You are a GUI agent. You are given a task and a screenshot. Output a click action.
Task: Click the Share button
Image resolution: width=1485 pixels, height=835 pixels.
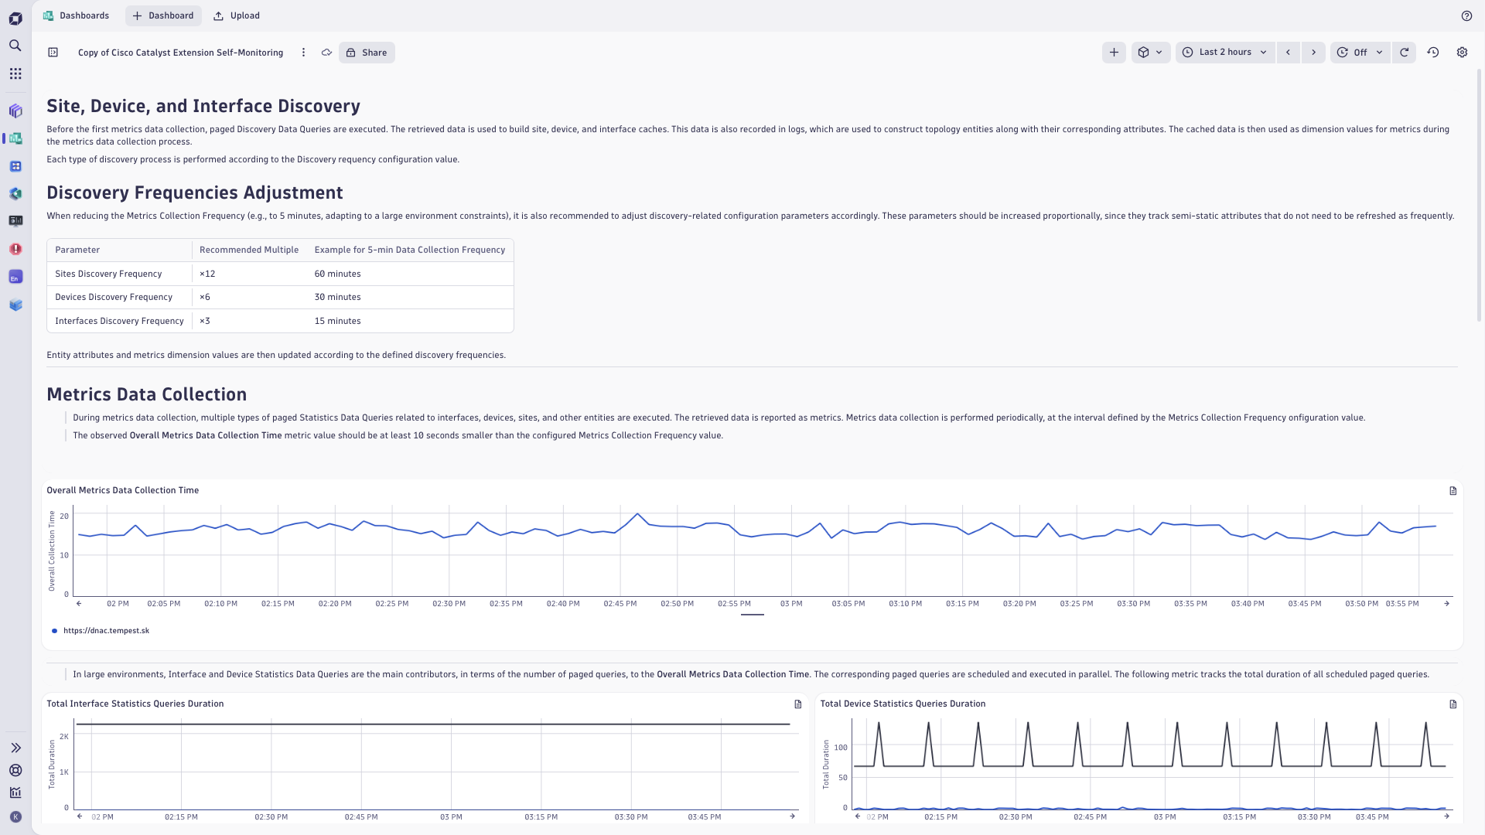click(x=367, y=52)
